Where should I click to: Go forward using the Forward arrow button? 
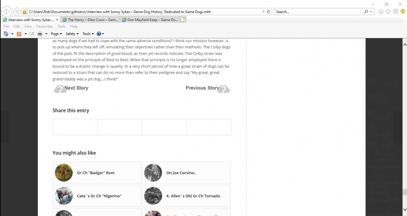[17, 12]
